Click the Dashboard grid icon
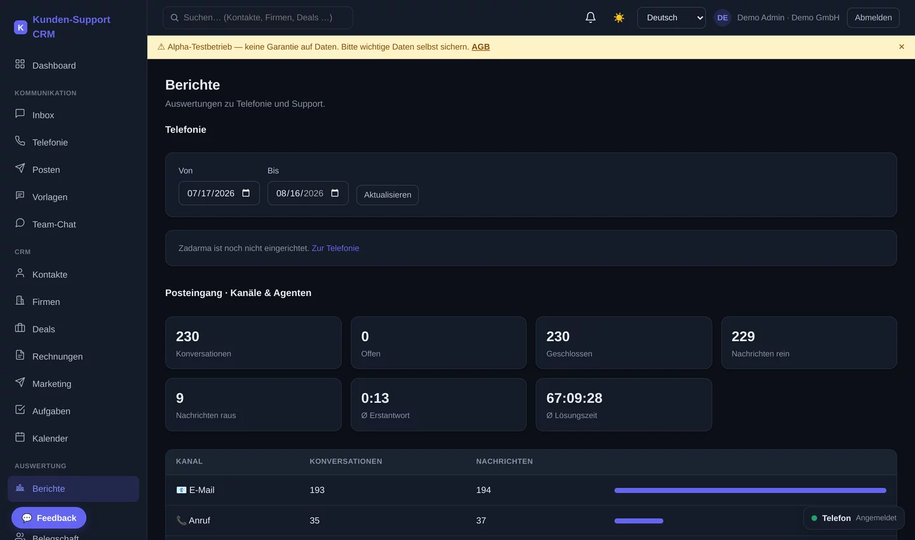Screen dimensions: 915x540 pos(20,64)
